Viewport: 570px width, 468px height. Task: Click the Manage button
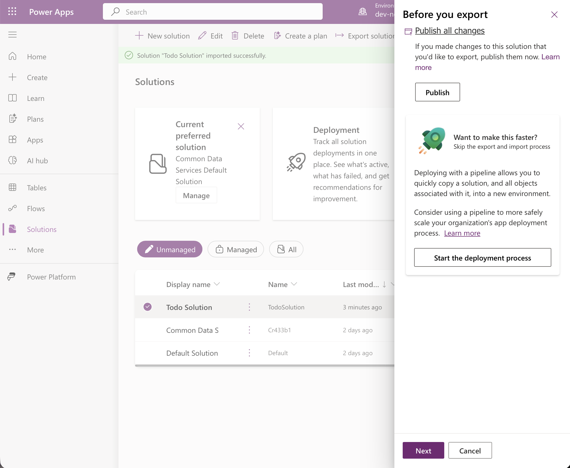click(x=196, y=195)
